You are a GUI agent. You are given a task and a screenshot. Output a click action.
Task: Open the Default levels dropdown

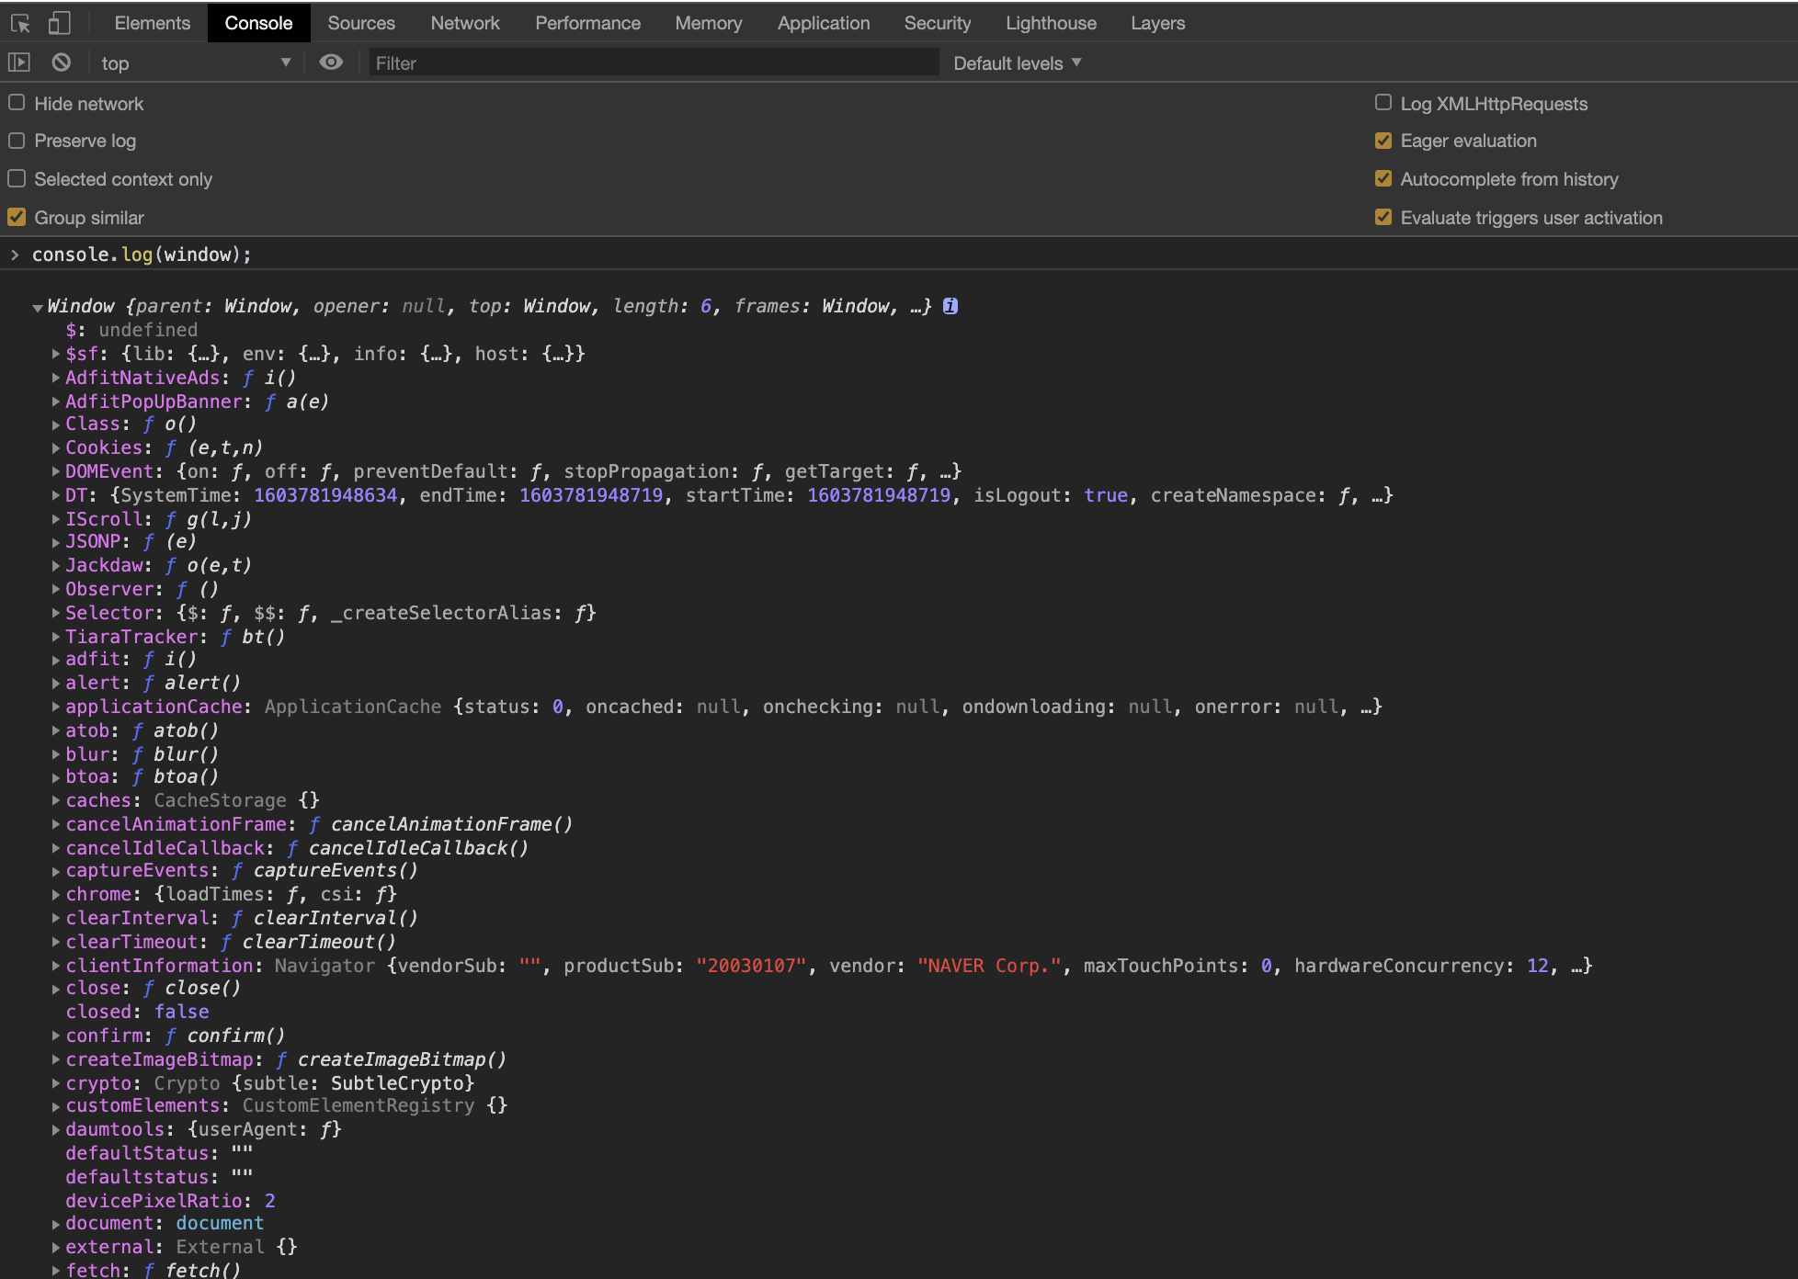[x=1017, y=62]
